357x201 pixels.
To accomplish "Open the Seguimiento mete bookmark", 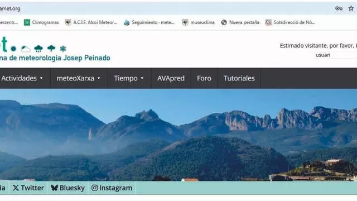I will point(149,22).
